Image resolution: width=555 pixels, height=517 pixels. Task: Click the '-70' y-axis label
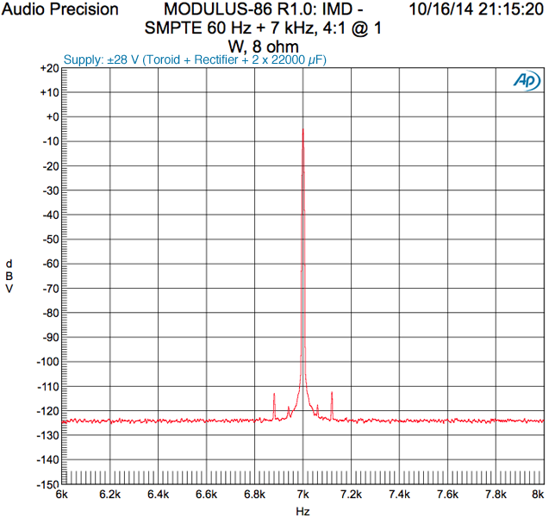tap(51, 289)
